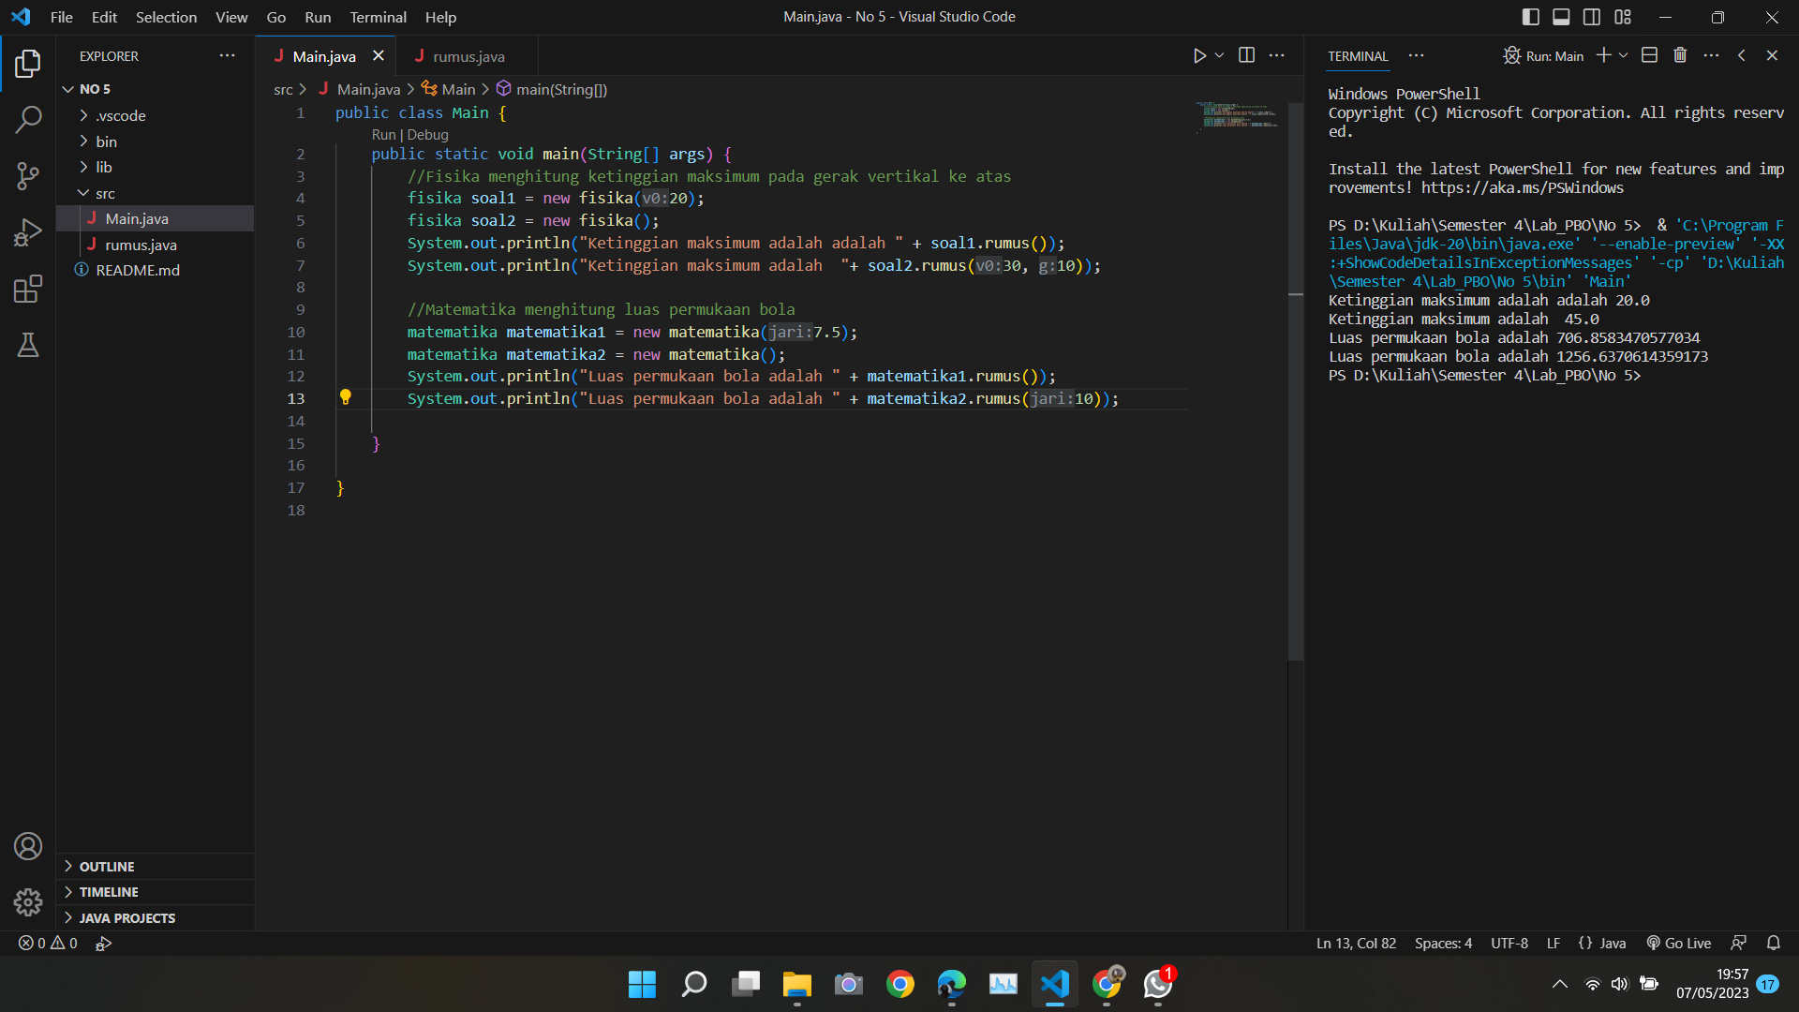
Task: Open the Search view
Action: [28, 120]
